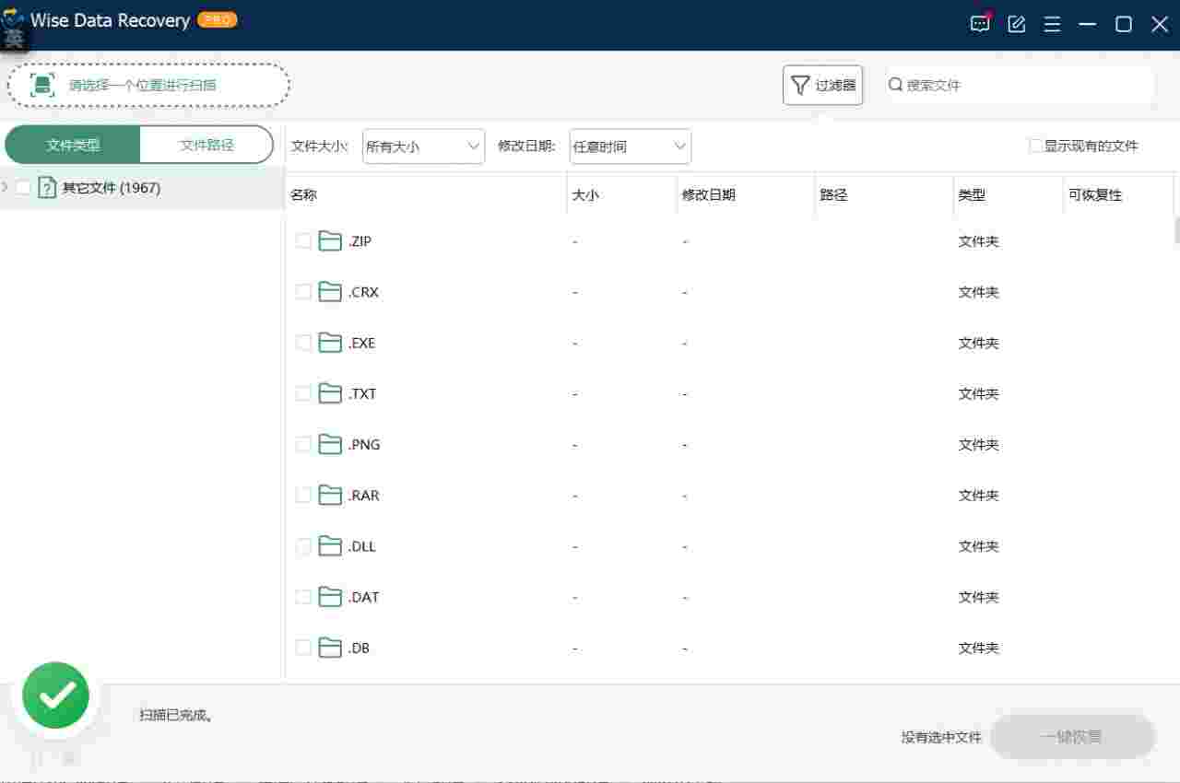
Task: Click 文件夹 type cell in .DLL row
Action: [x=978, y=546]
